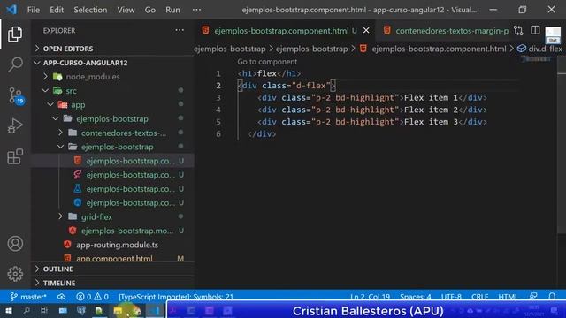566x318 pixels.
Task: Open app.component.html file
Action: (114, 259)
